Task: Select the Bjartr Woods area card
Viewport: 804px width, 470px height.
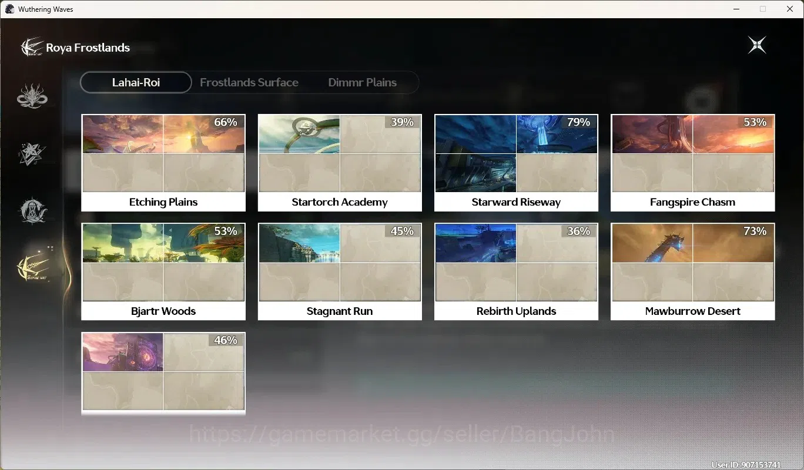Action: pyautogui.click(x=163, y=271)
